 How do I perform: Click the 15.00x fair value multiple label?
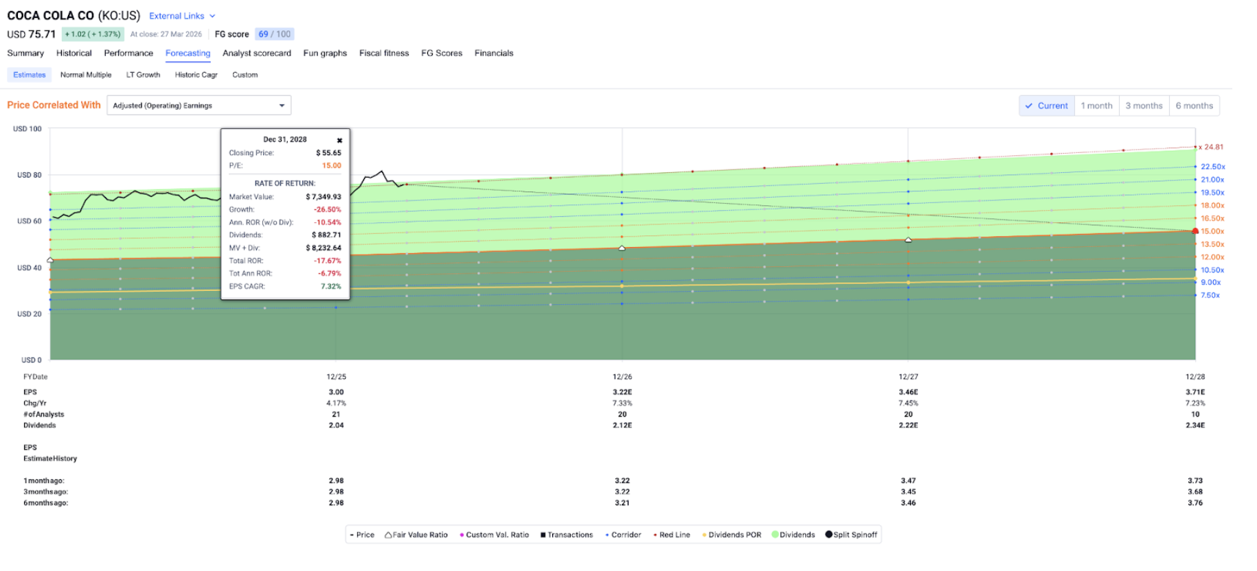pyautogui.click(x=1213, y=231)
